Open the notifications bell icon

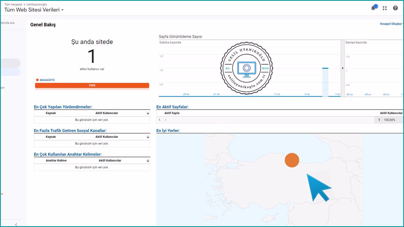coord(373,8)
